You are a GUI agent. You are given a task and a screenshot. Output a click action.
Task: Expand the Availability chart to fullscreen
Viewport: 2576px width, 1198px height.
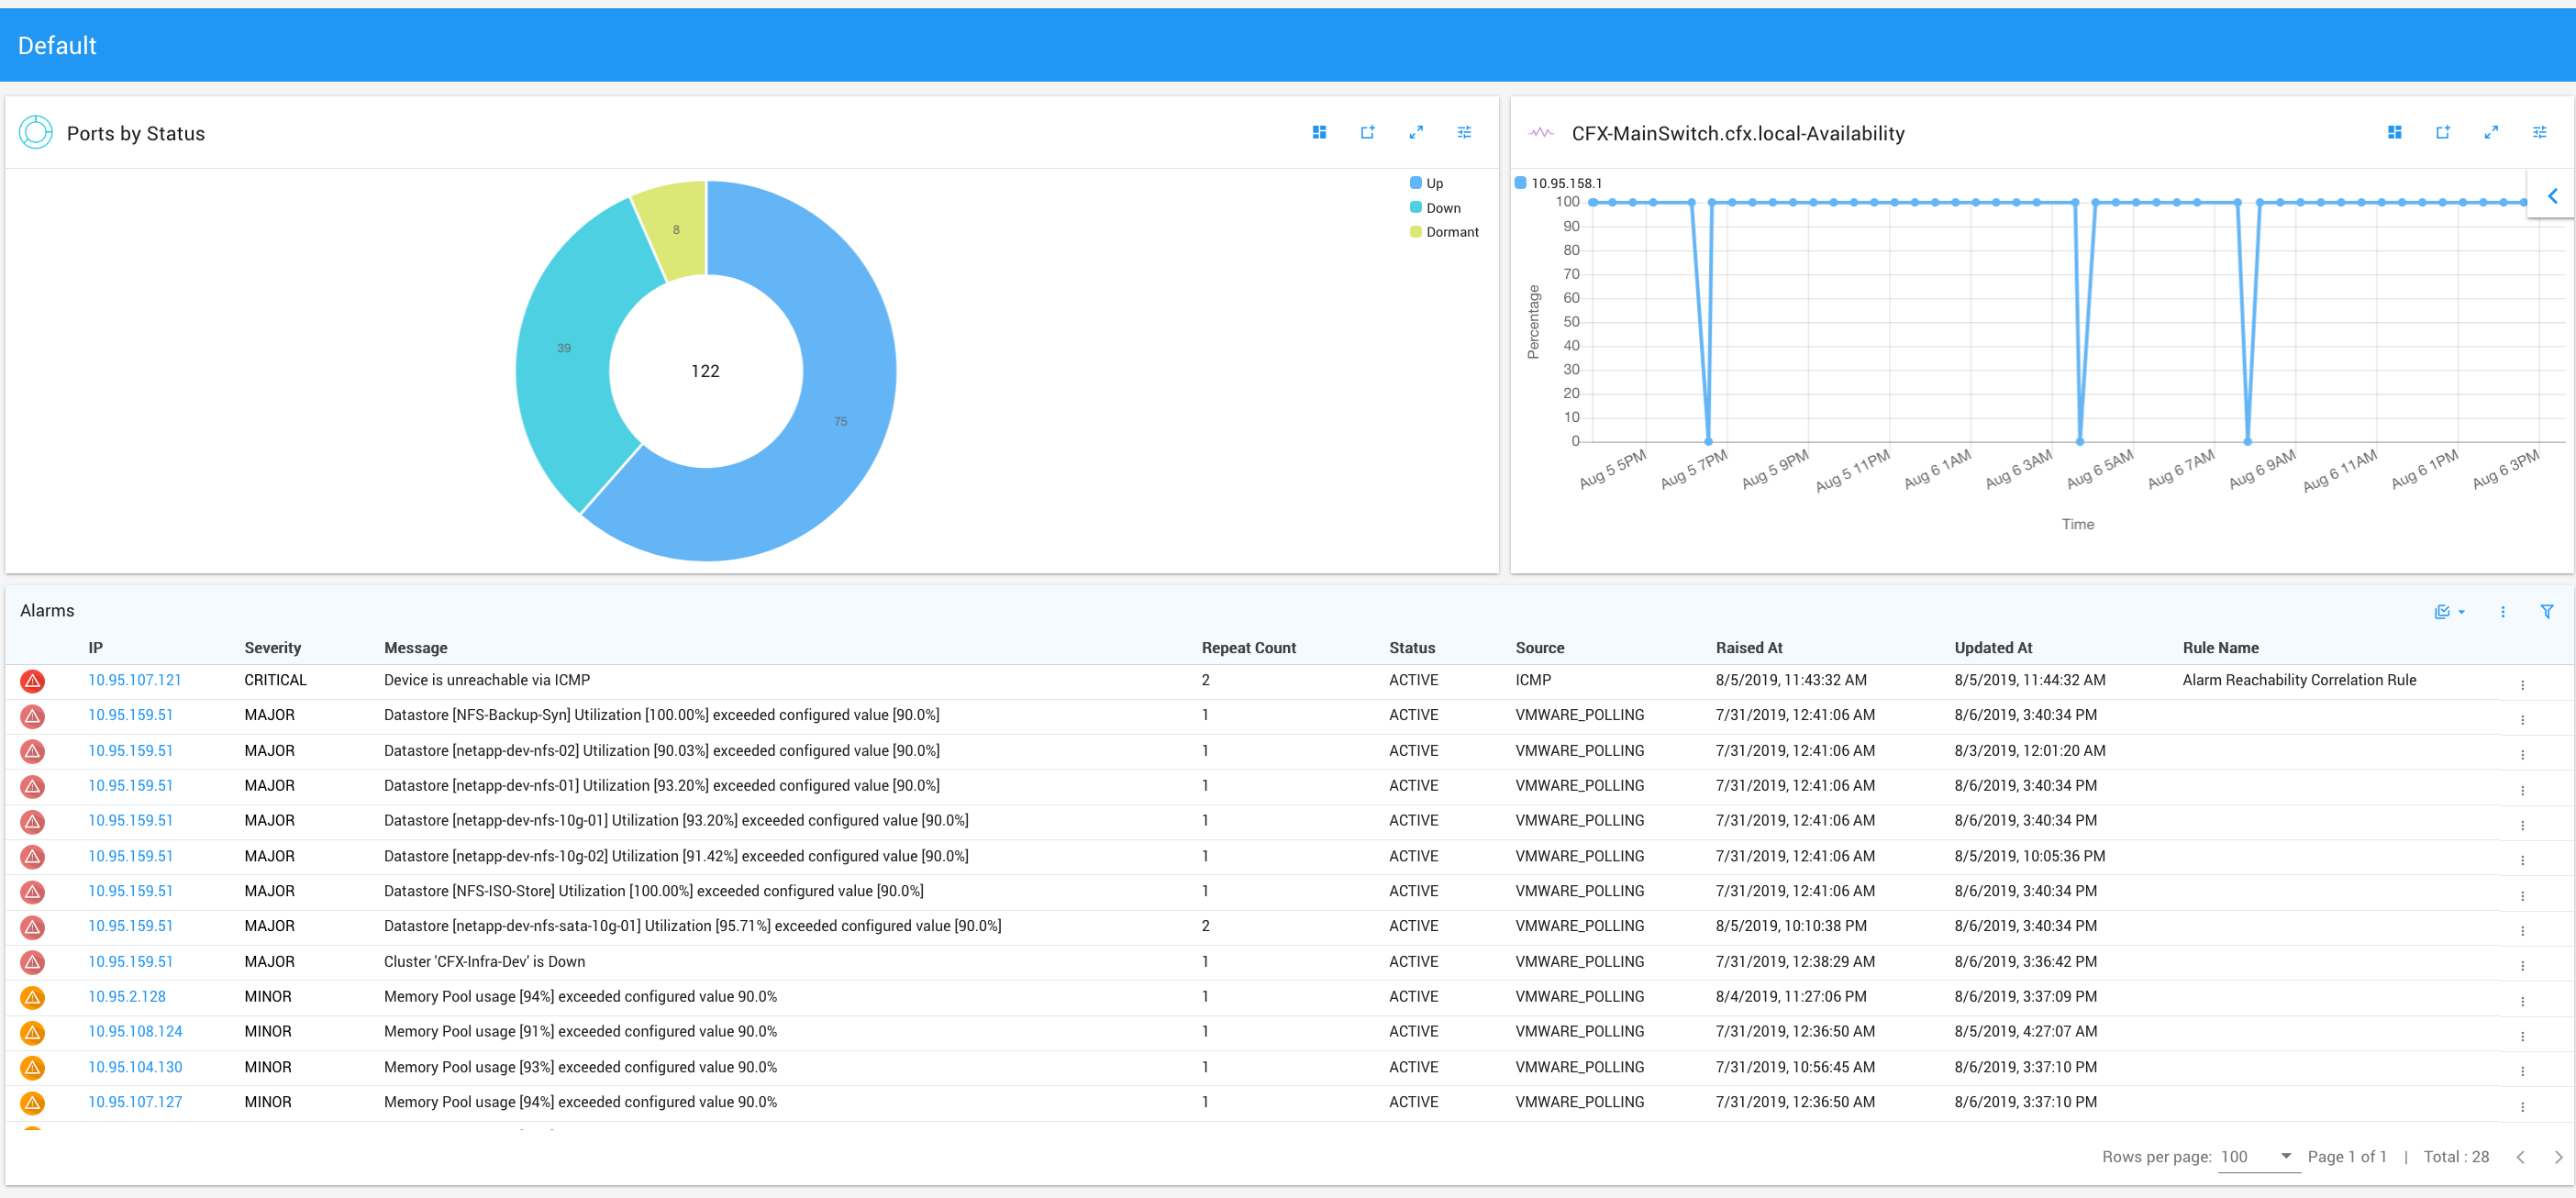click(x=2491, y=132)
